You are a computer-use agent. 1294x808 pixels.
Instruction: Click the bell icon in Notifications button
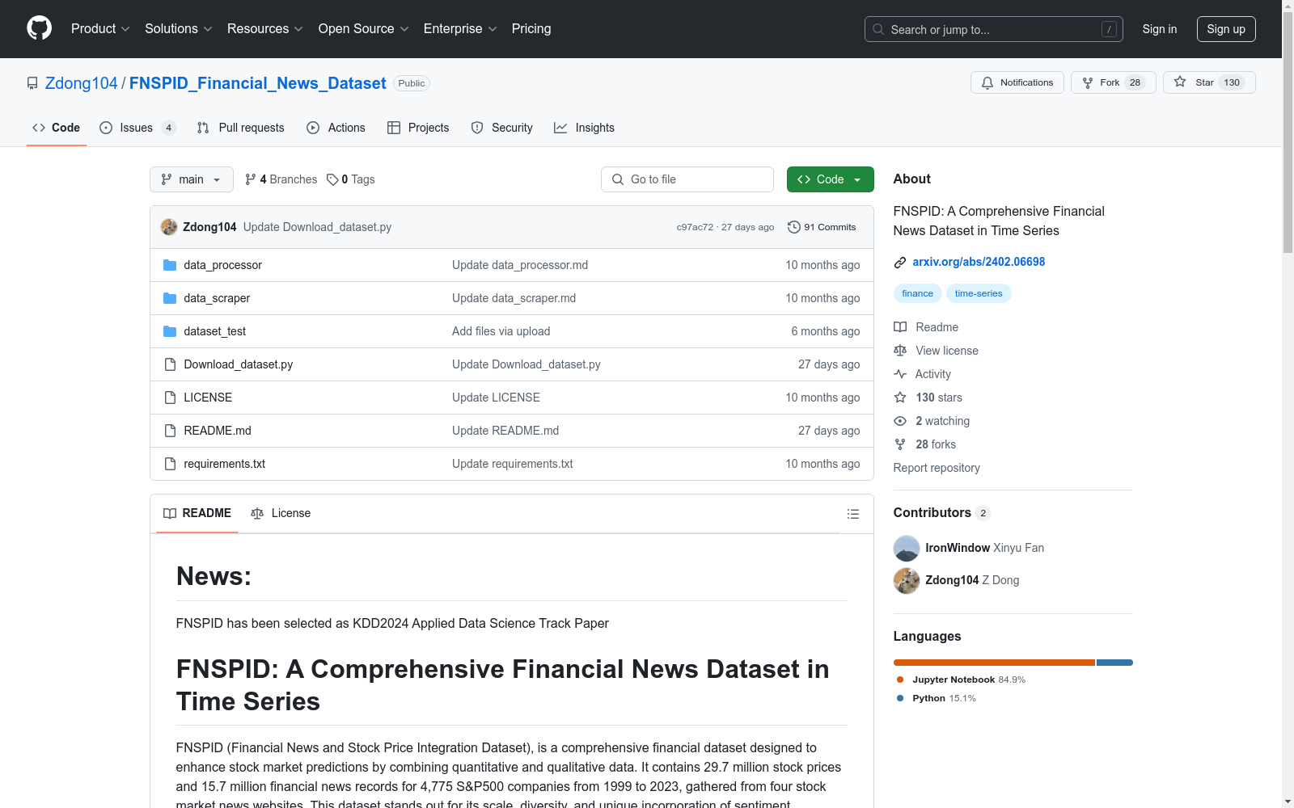(x=987, y=82)
